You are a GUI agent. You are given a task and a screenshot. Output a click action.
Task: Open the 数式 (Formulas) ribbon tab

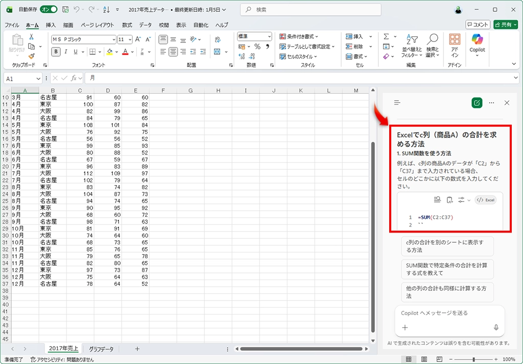click(127, 25)
